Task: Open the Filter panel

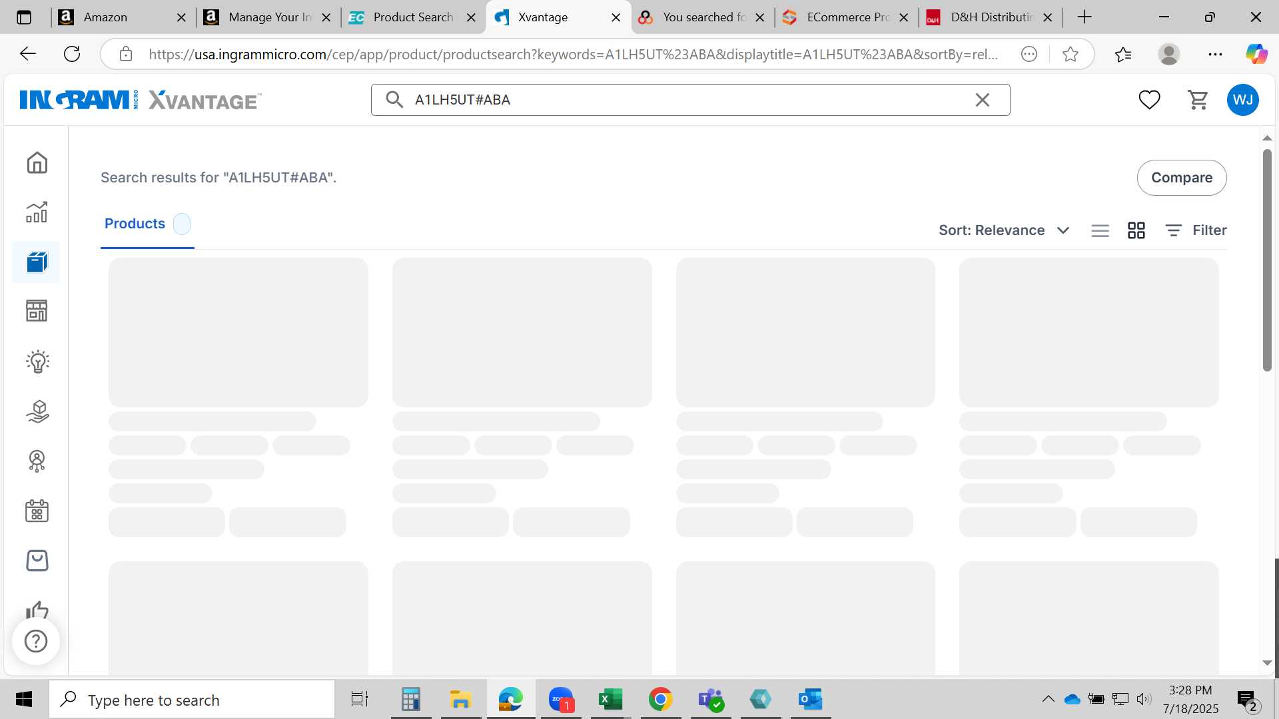Action: (x=1196, y=230)
